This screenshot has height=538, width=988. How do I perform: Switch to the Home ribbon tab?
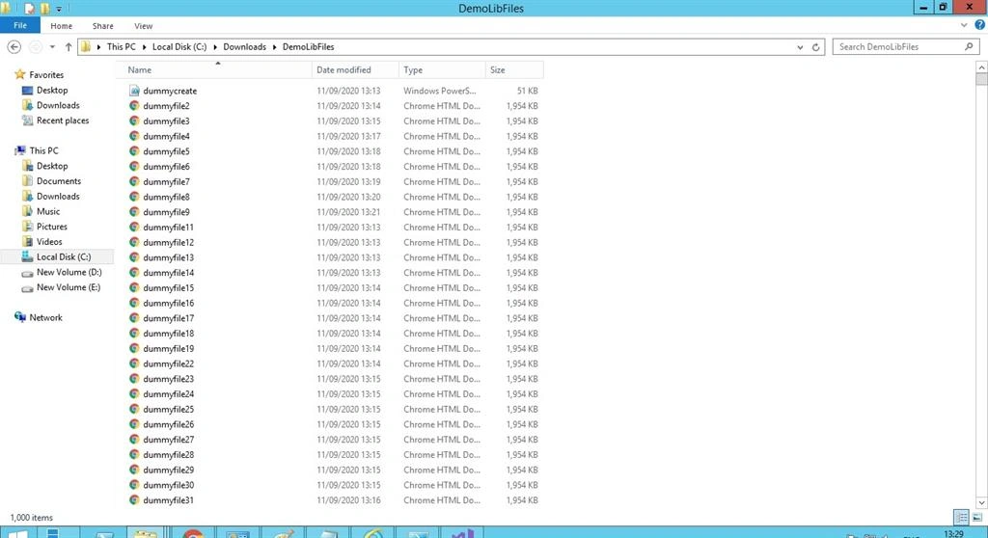click(61, 26)
